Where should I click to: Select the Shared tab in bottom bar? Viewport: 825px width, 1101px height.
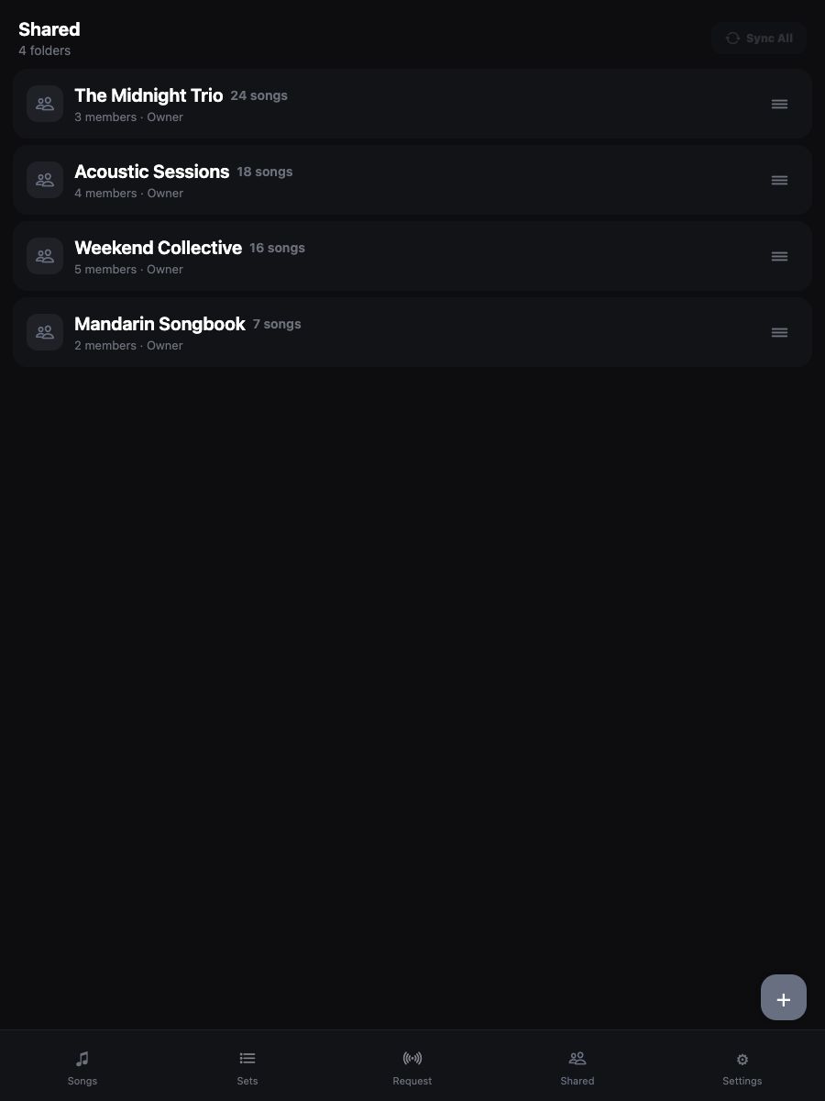[x=577, y=1066]
